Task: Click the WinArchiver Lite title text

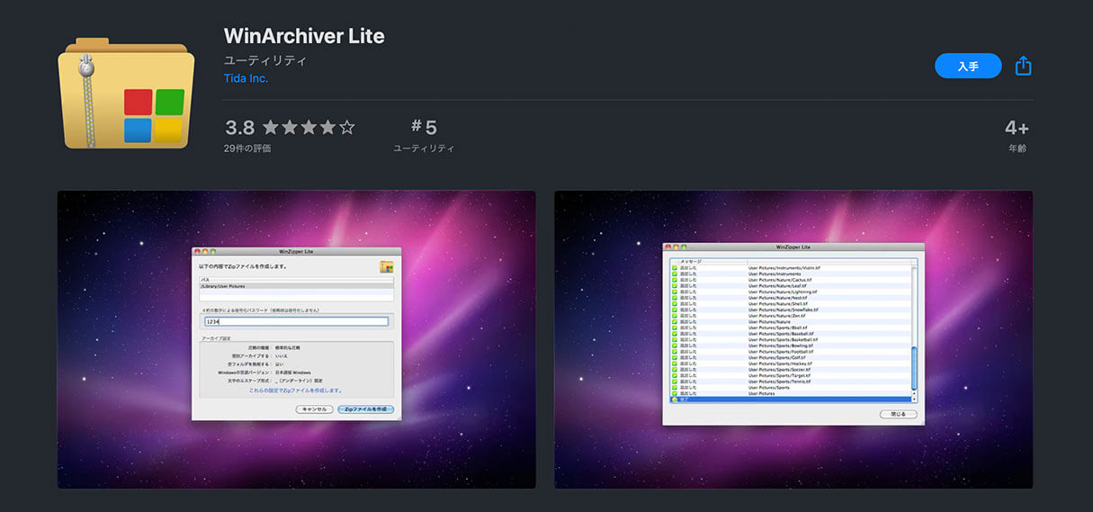Action: [304, 37]
